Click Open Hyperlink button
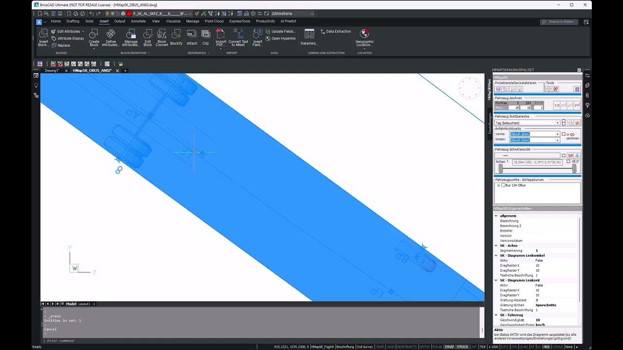Screen dimensions: 623x350 tap(280, 38)
